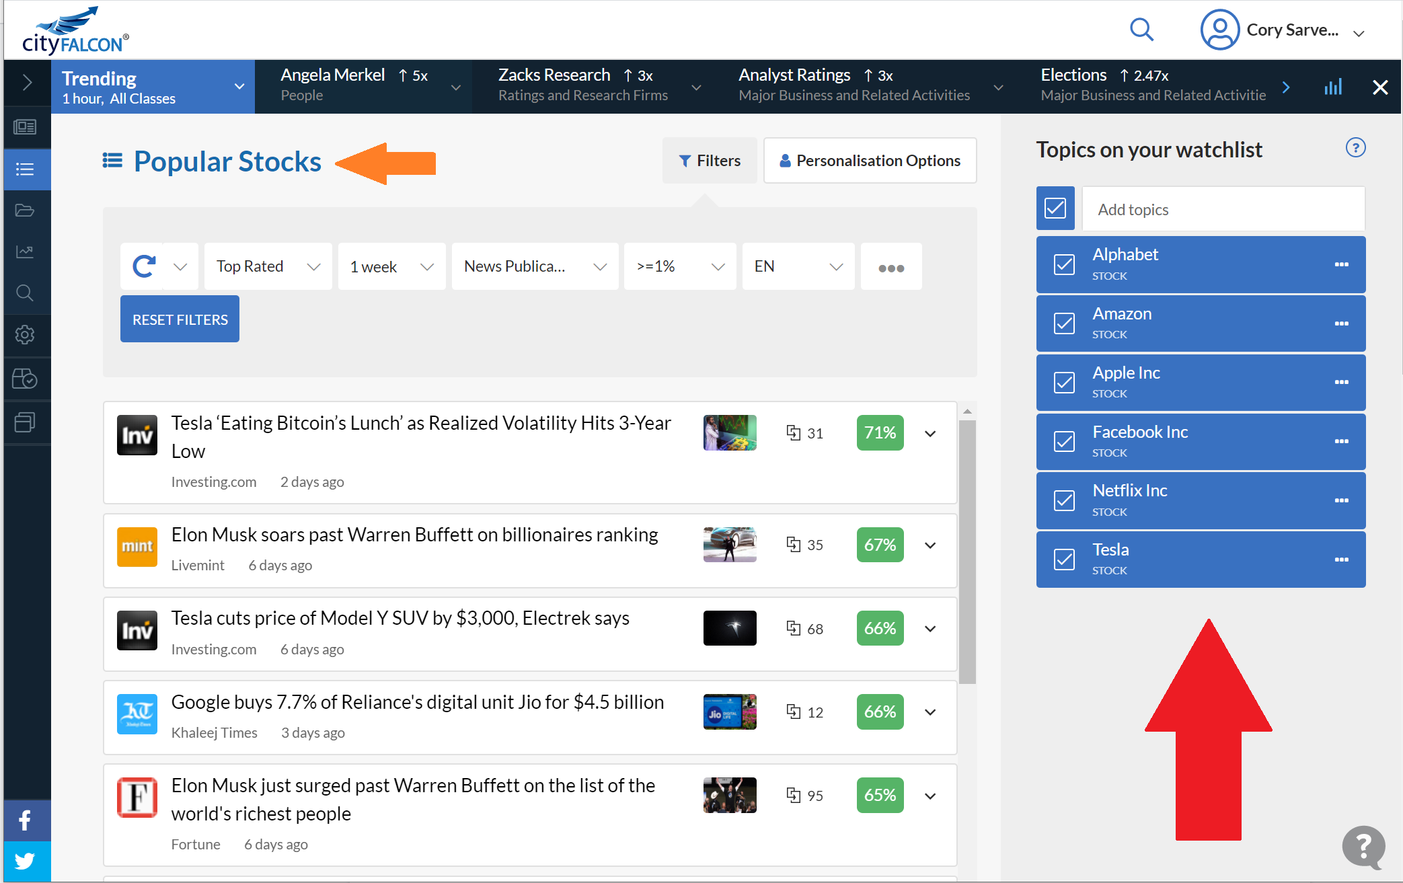Open Fortune story about world's richest people
The image size is (1403, 883).
point(413,800)
